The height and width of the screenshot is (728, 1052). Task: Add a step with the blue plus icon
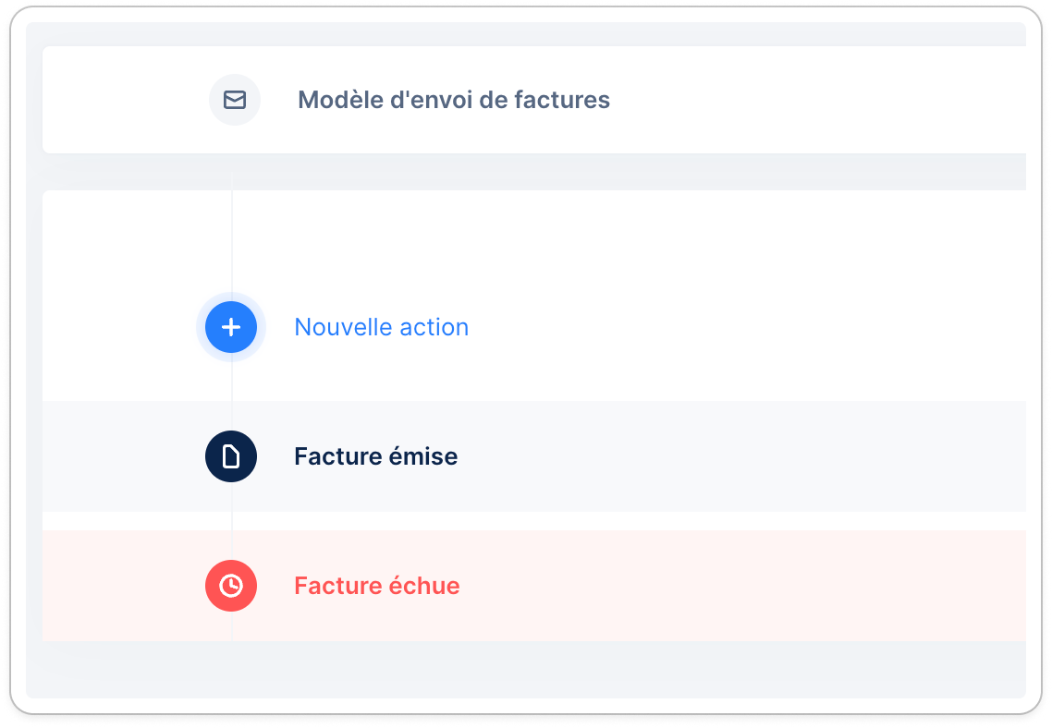point(231,327)
